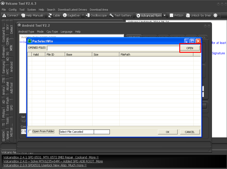Open the Config menu
Viewport: 227px width, 169px height.
pos(12,10)
